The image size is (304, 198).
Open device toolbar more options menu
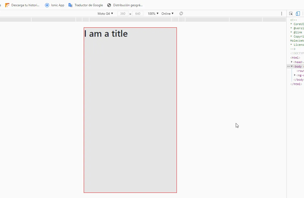coord(282,14)
